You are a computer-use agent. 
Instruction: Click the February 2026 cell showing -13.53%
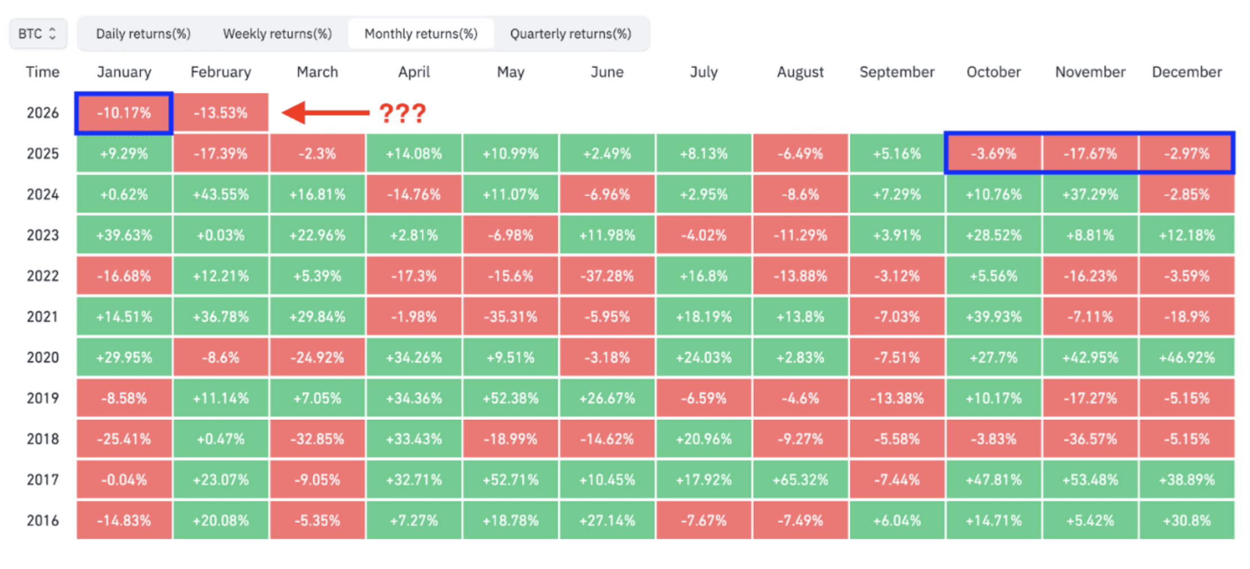tap(221, 113)
